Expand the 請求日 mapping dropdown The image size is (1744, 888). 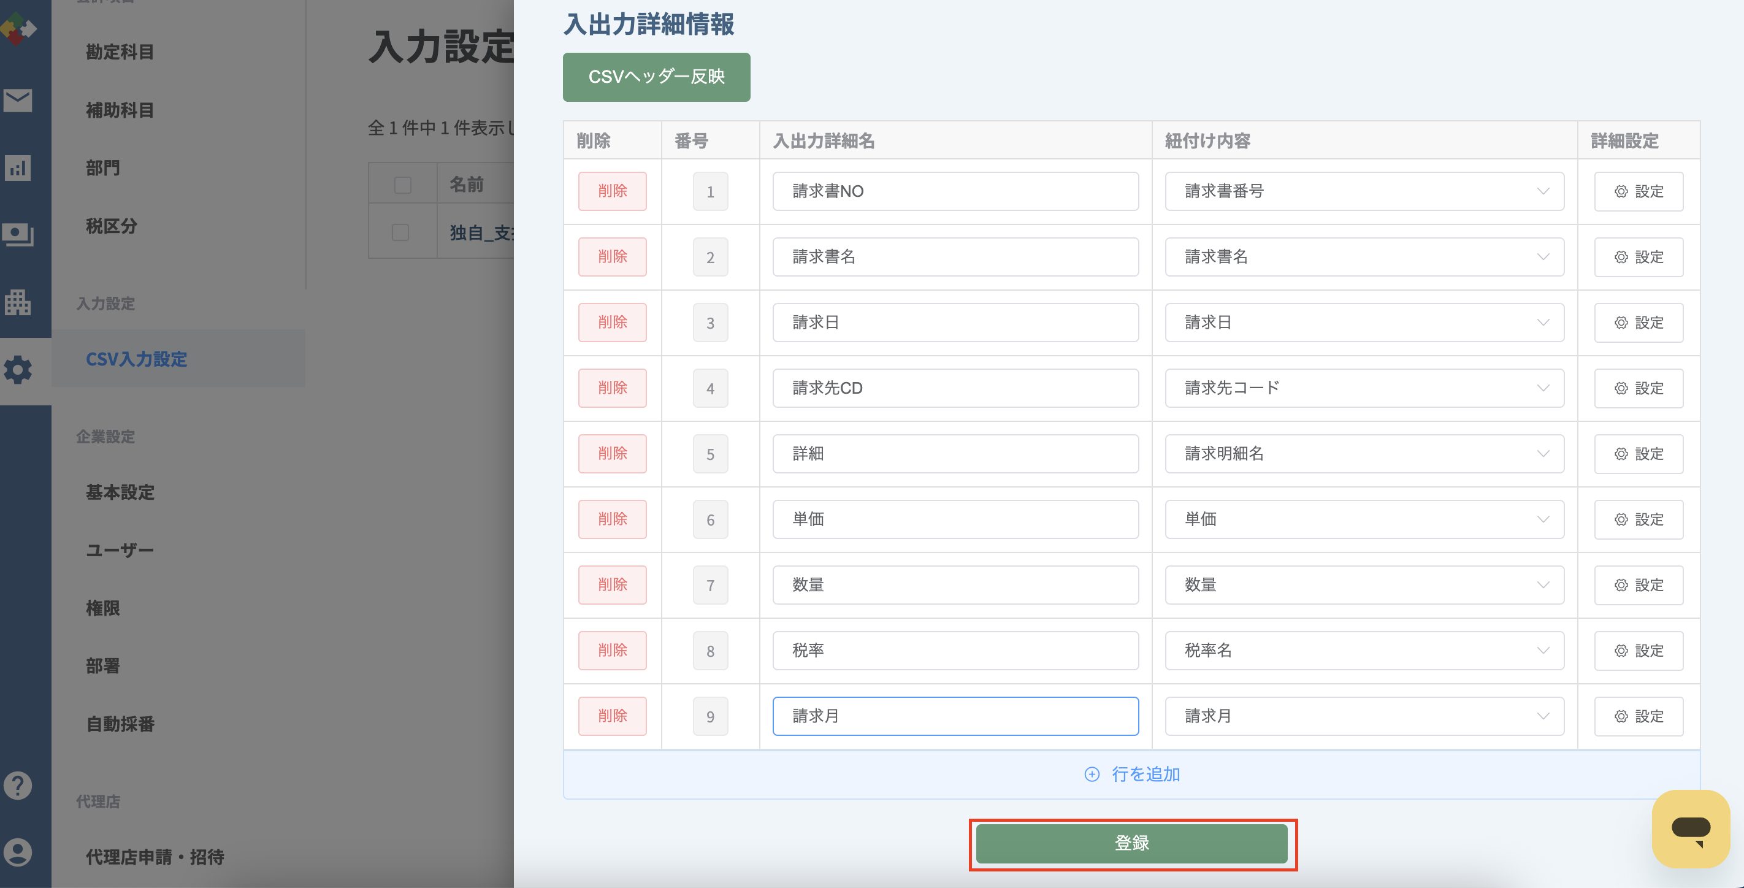click(x=1364, y=323)
